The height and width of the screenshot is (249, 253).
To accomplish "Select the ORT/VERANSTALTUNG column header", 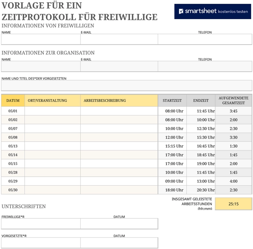I will [x=52, y=101].
